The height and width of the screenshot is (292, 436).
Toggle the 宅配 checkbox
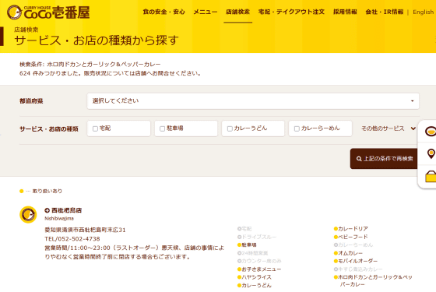click(x=95, y=128)
